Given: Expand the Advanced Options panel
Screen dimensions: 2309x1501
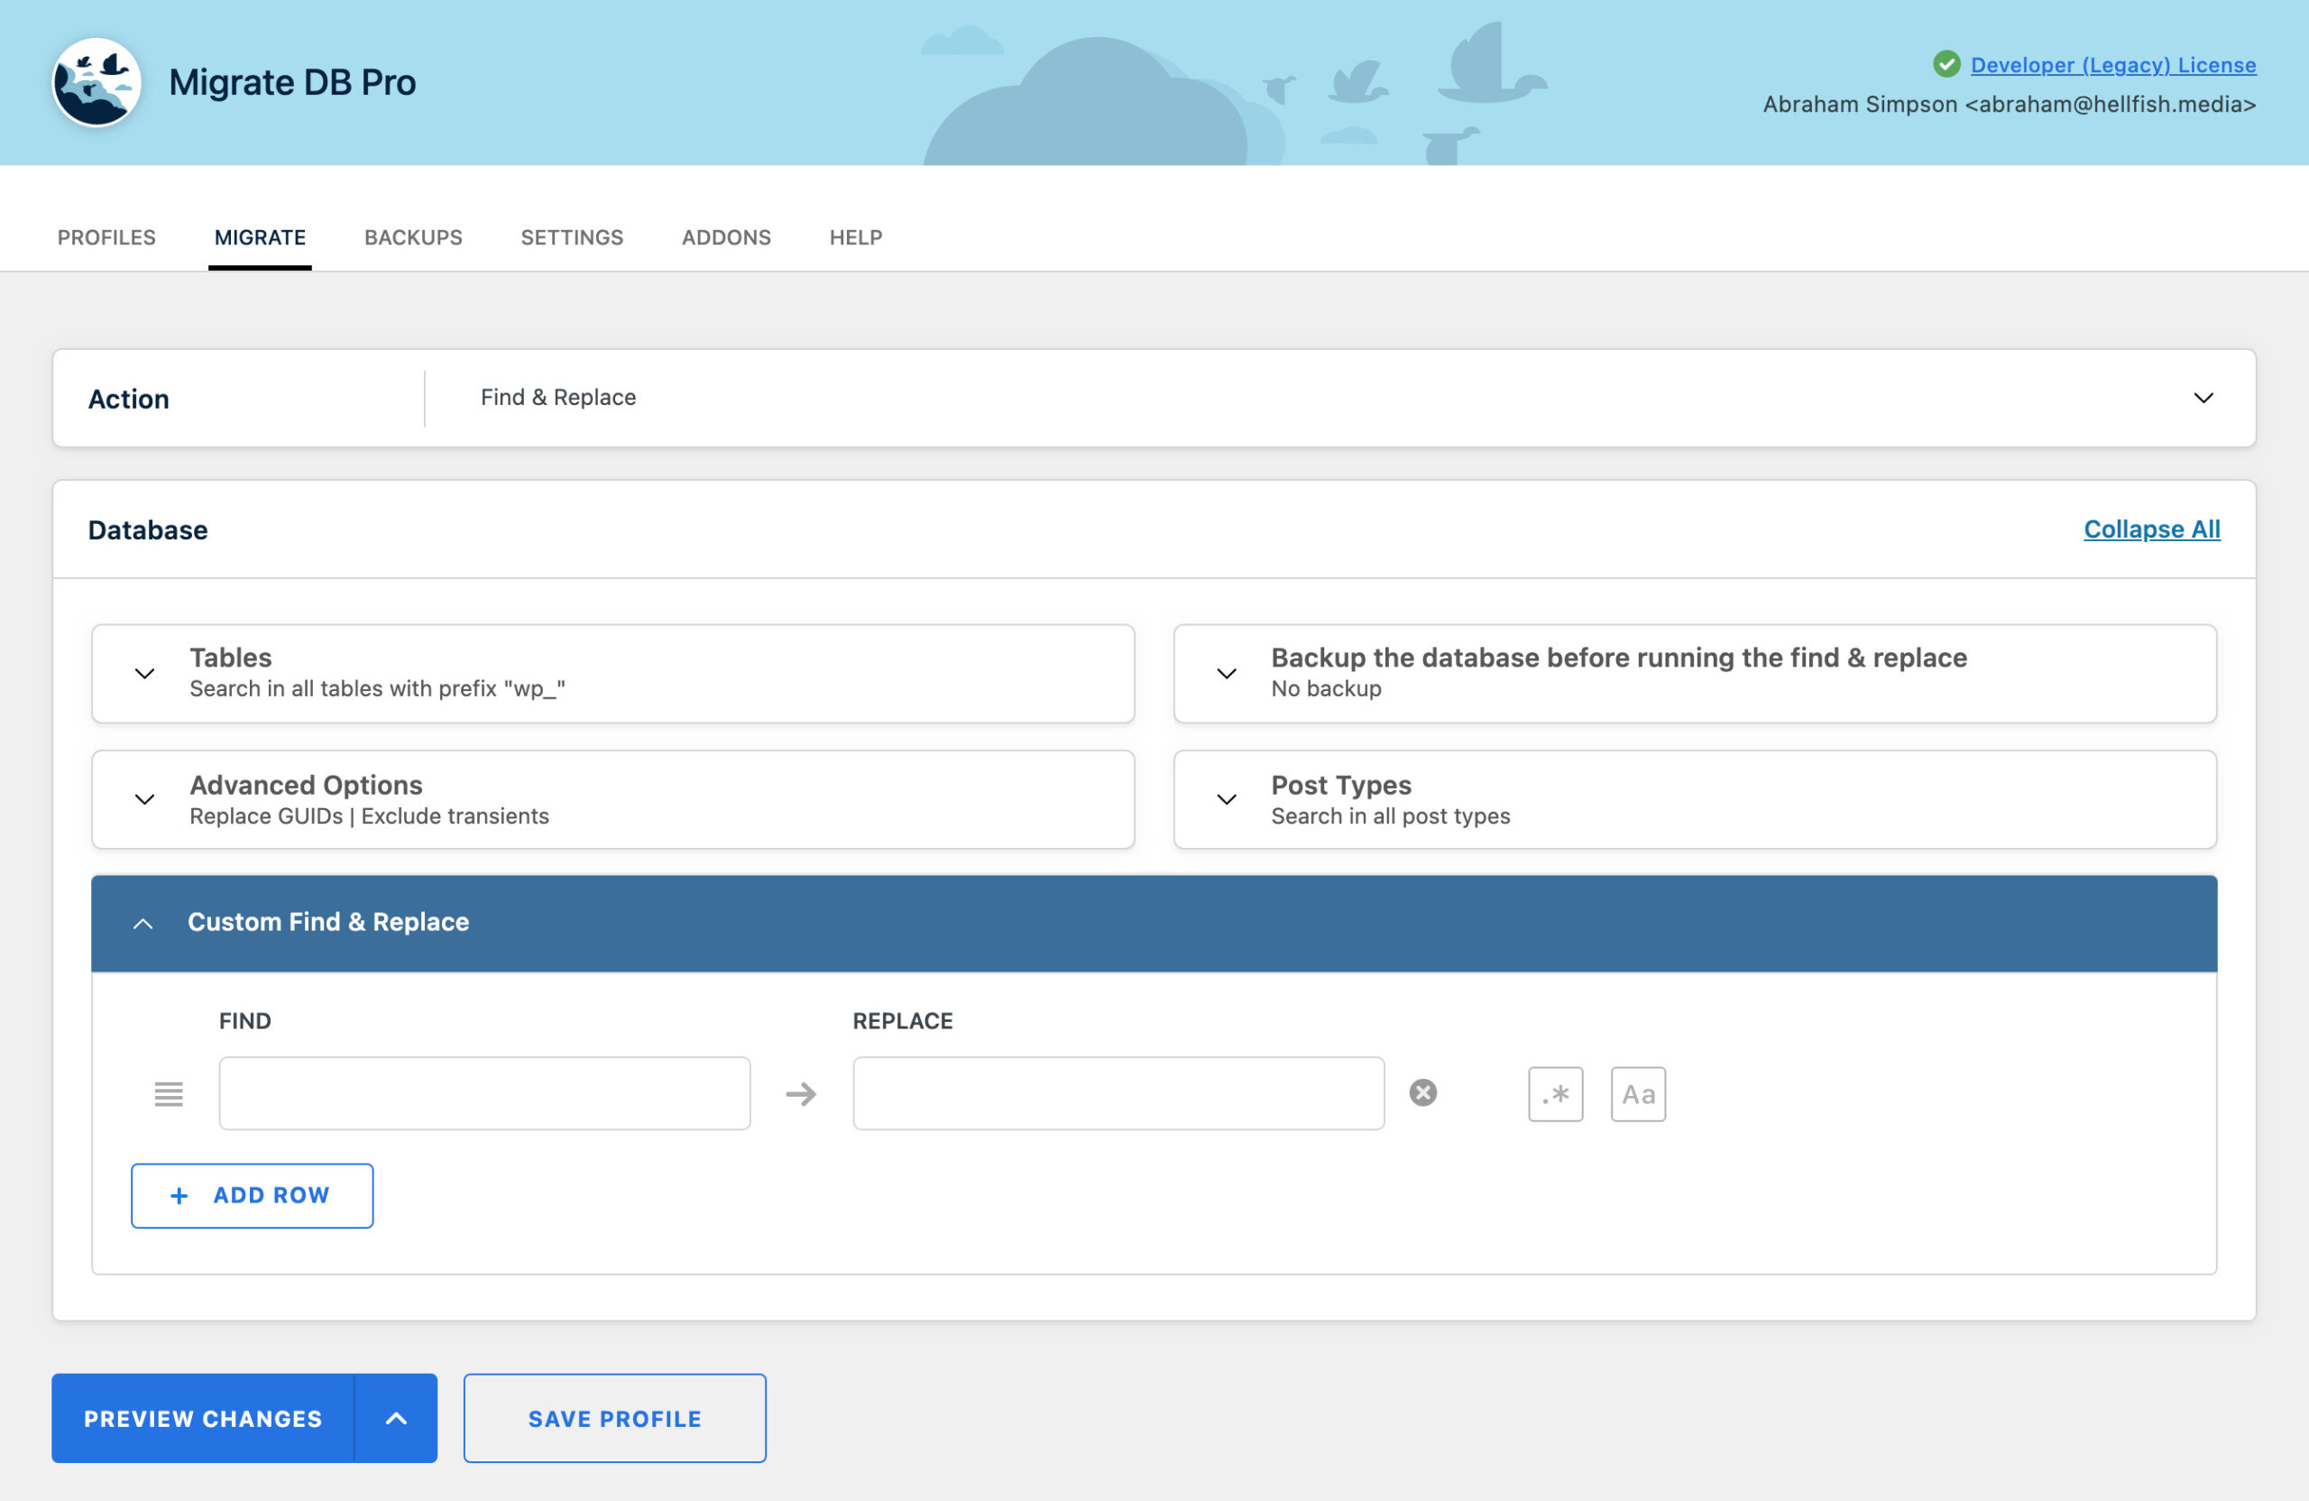Looking at the screenshot, I should (144, 799).
